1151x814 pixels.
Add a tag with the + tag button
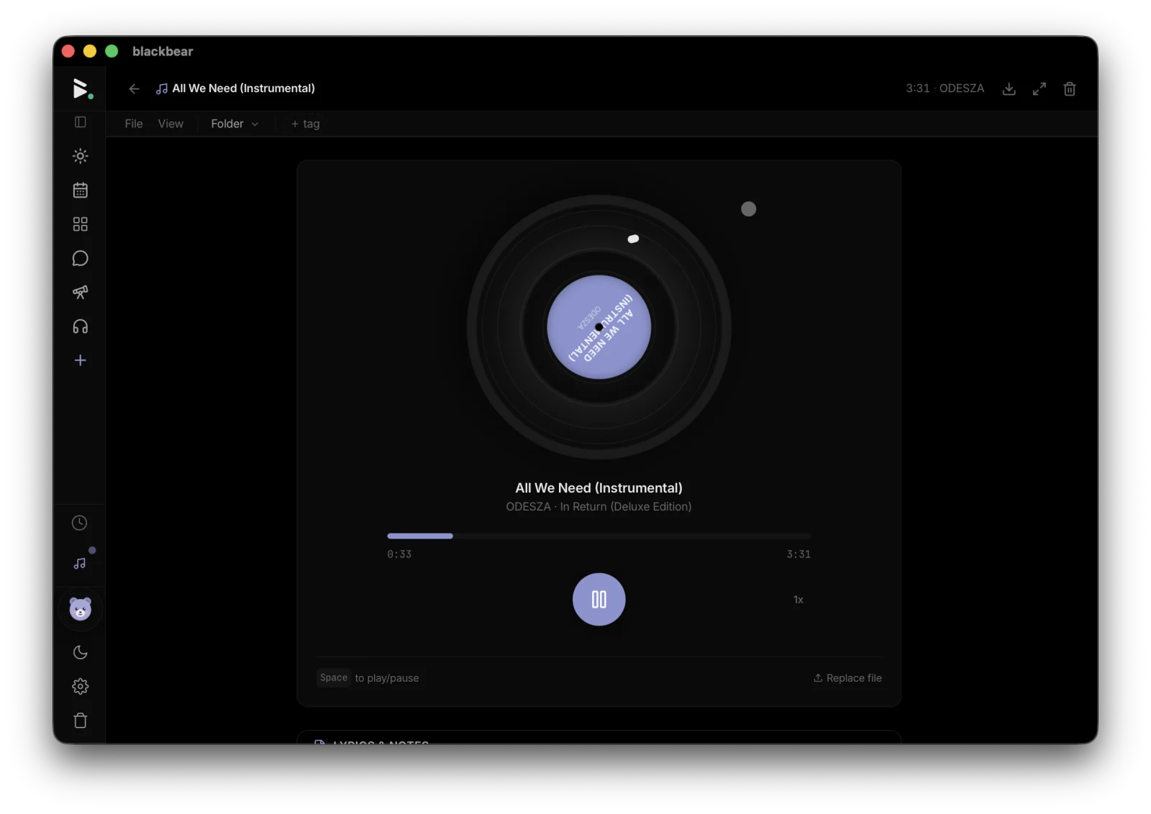click(306, 124)
